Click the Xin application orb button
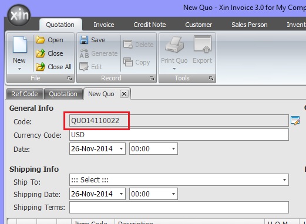306x224 pixels. coord(19,15)
